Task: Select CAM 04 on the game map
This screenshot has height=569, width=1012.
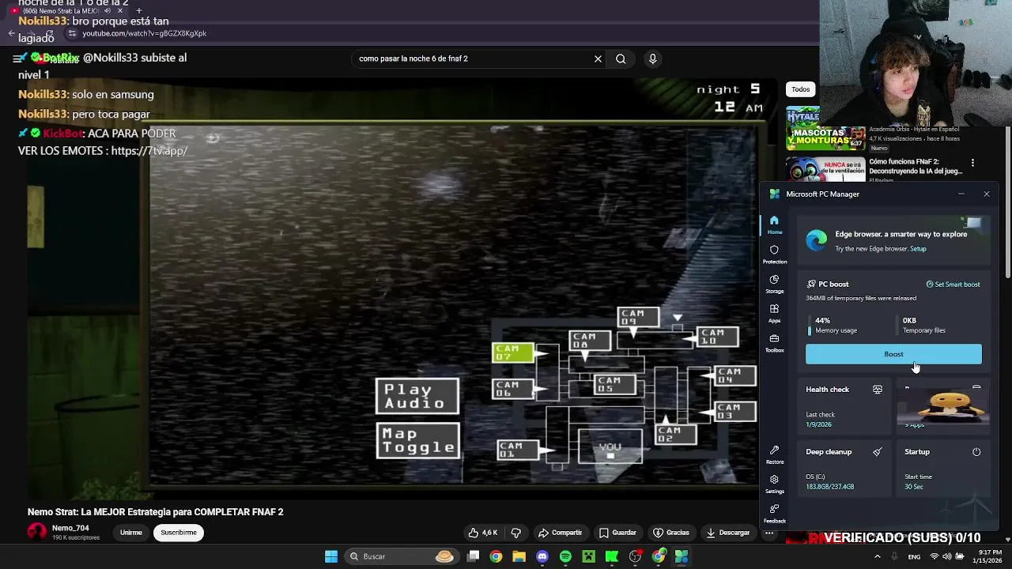Action: coord(735,375)
